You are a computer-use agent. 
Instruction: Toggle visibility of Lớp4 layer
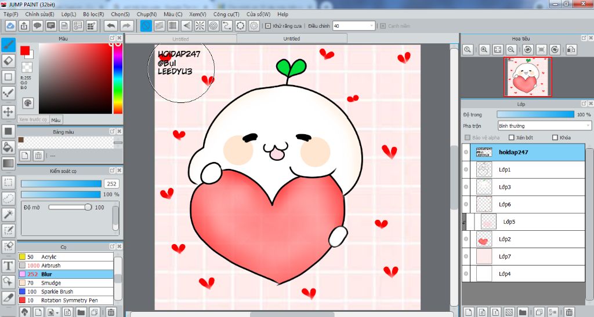(x=466, y=274)
